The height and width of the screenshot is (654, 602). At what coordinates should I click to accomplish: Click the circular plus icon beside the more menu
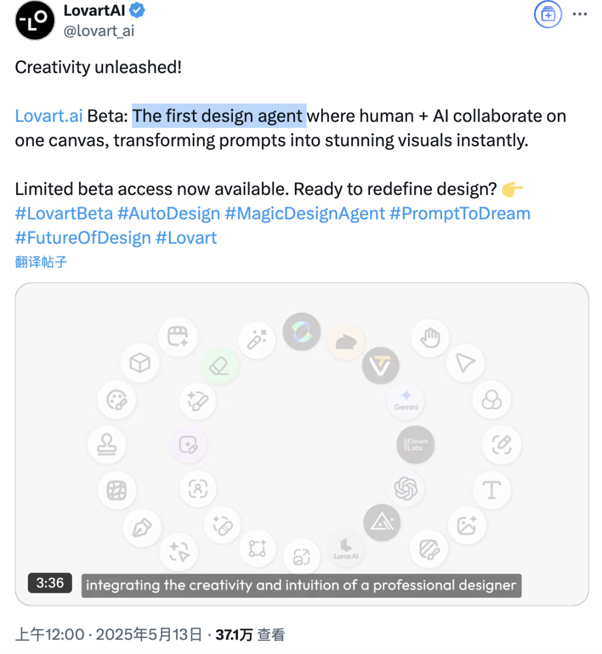[548, 14]
